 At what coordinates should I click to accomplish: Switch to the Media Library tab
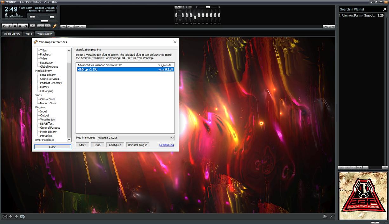click(x=12, y=33)
